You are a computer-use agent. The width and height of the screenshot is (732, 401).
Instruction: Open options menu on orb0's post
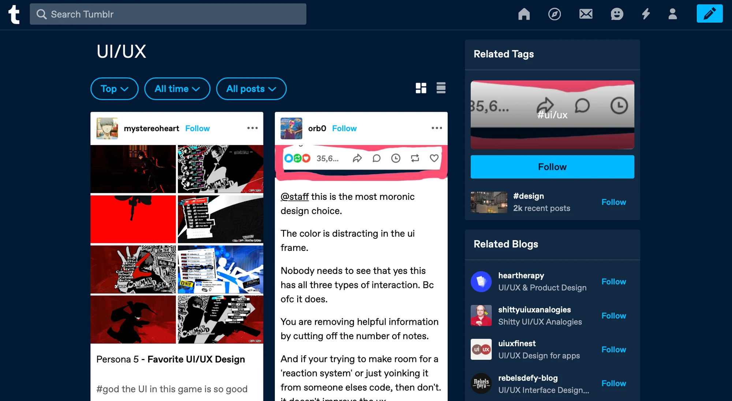pos(437,128)
